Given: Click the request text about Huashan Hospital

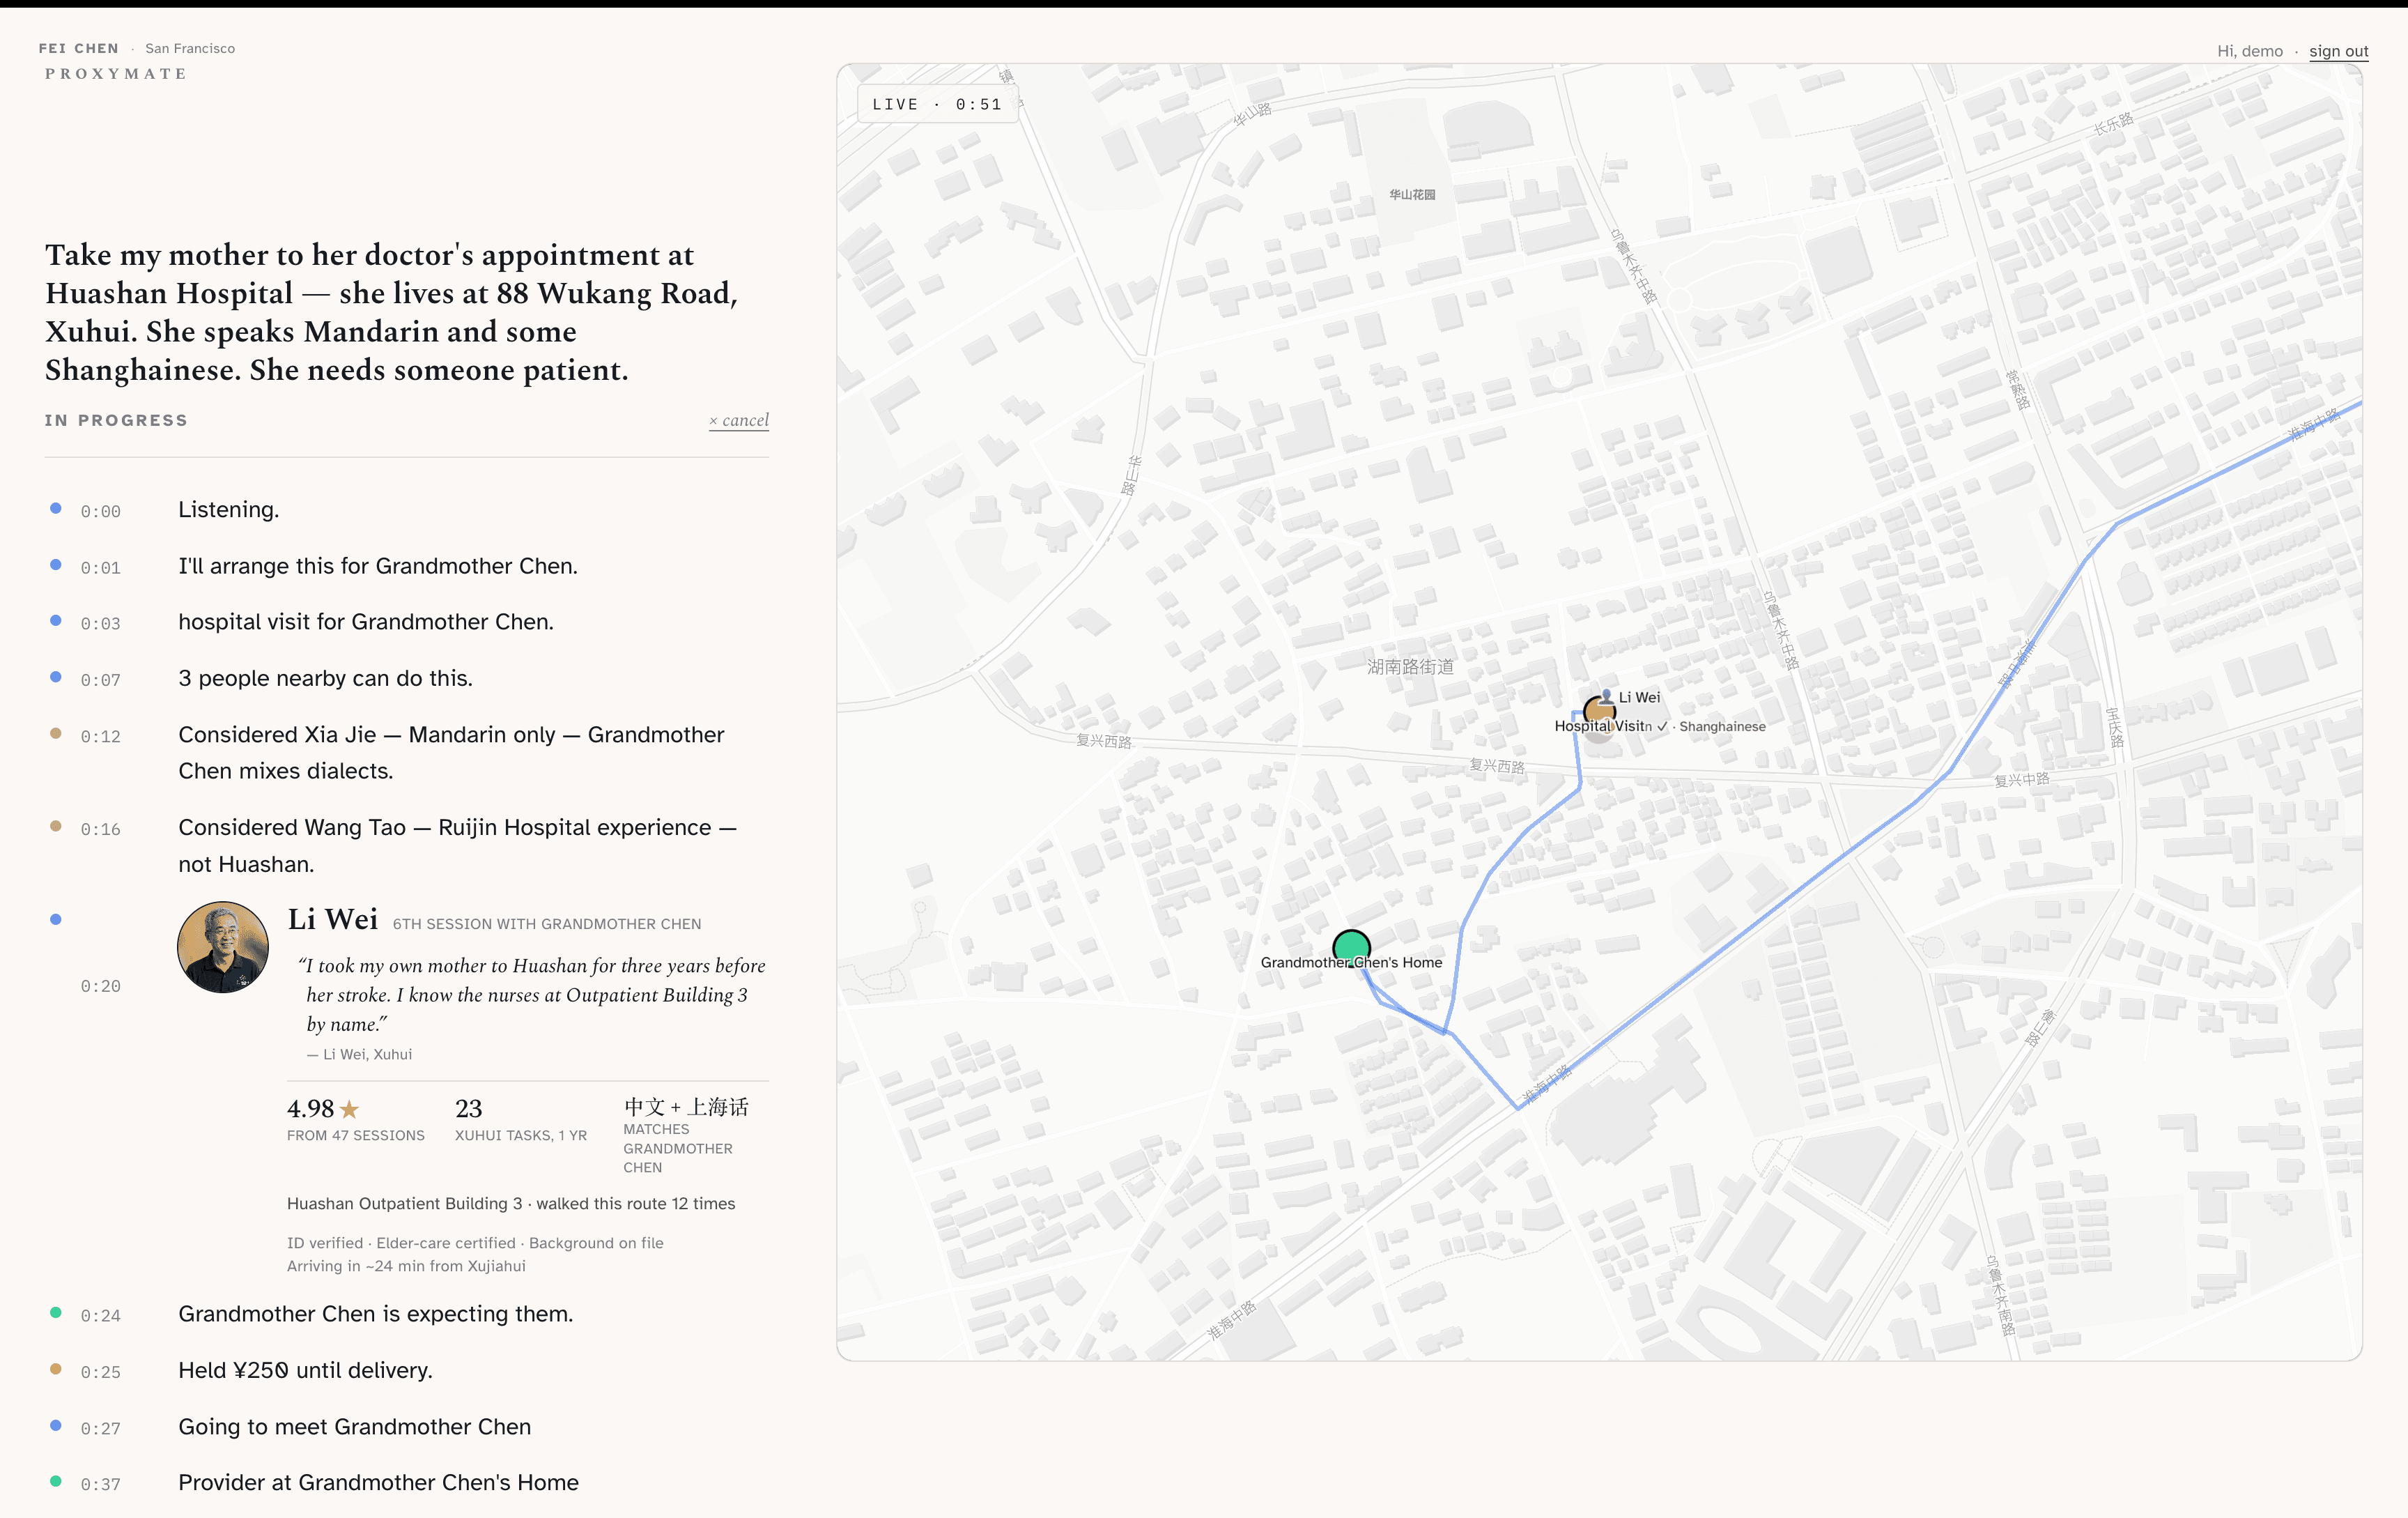Looking at the screenshot, I should 392,312.
